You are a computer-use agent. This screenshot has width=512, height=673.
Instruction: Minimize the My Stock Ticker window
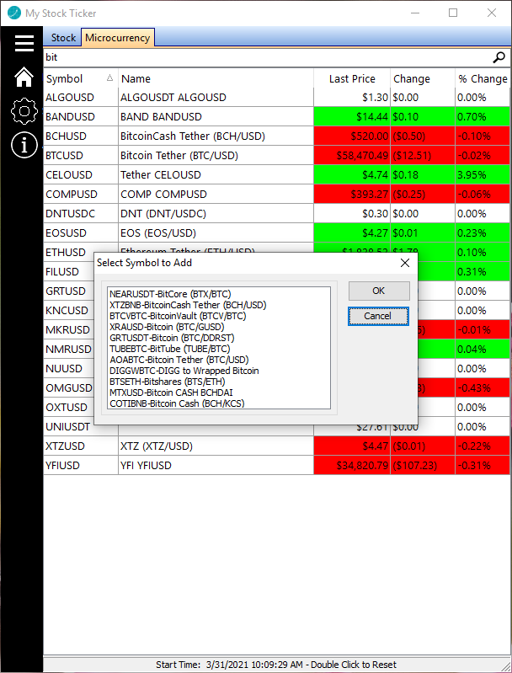tap(415, 13)
